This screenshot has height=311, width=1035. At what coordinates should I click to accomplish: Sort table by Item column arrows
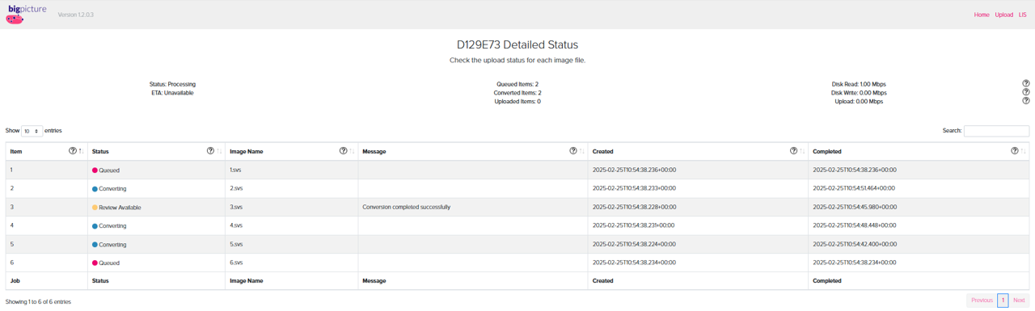click(x=81, y=151)
